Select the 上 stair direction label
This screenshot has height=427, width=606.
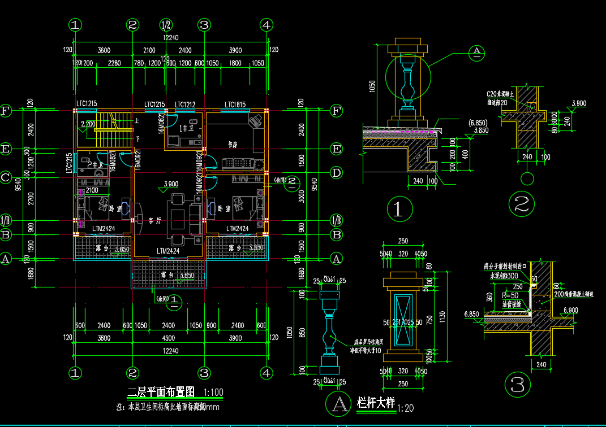click(136, 121)
